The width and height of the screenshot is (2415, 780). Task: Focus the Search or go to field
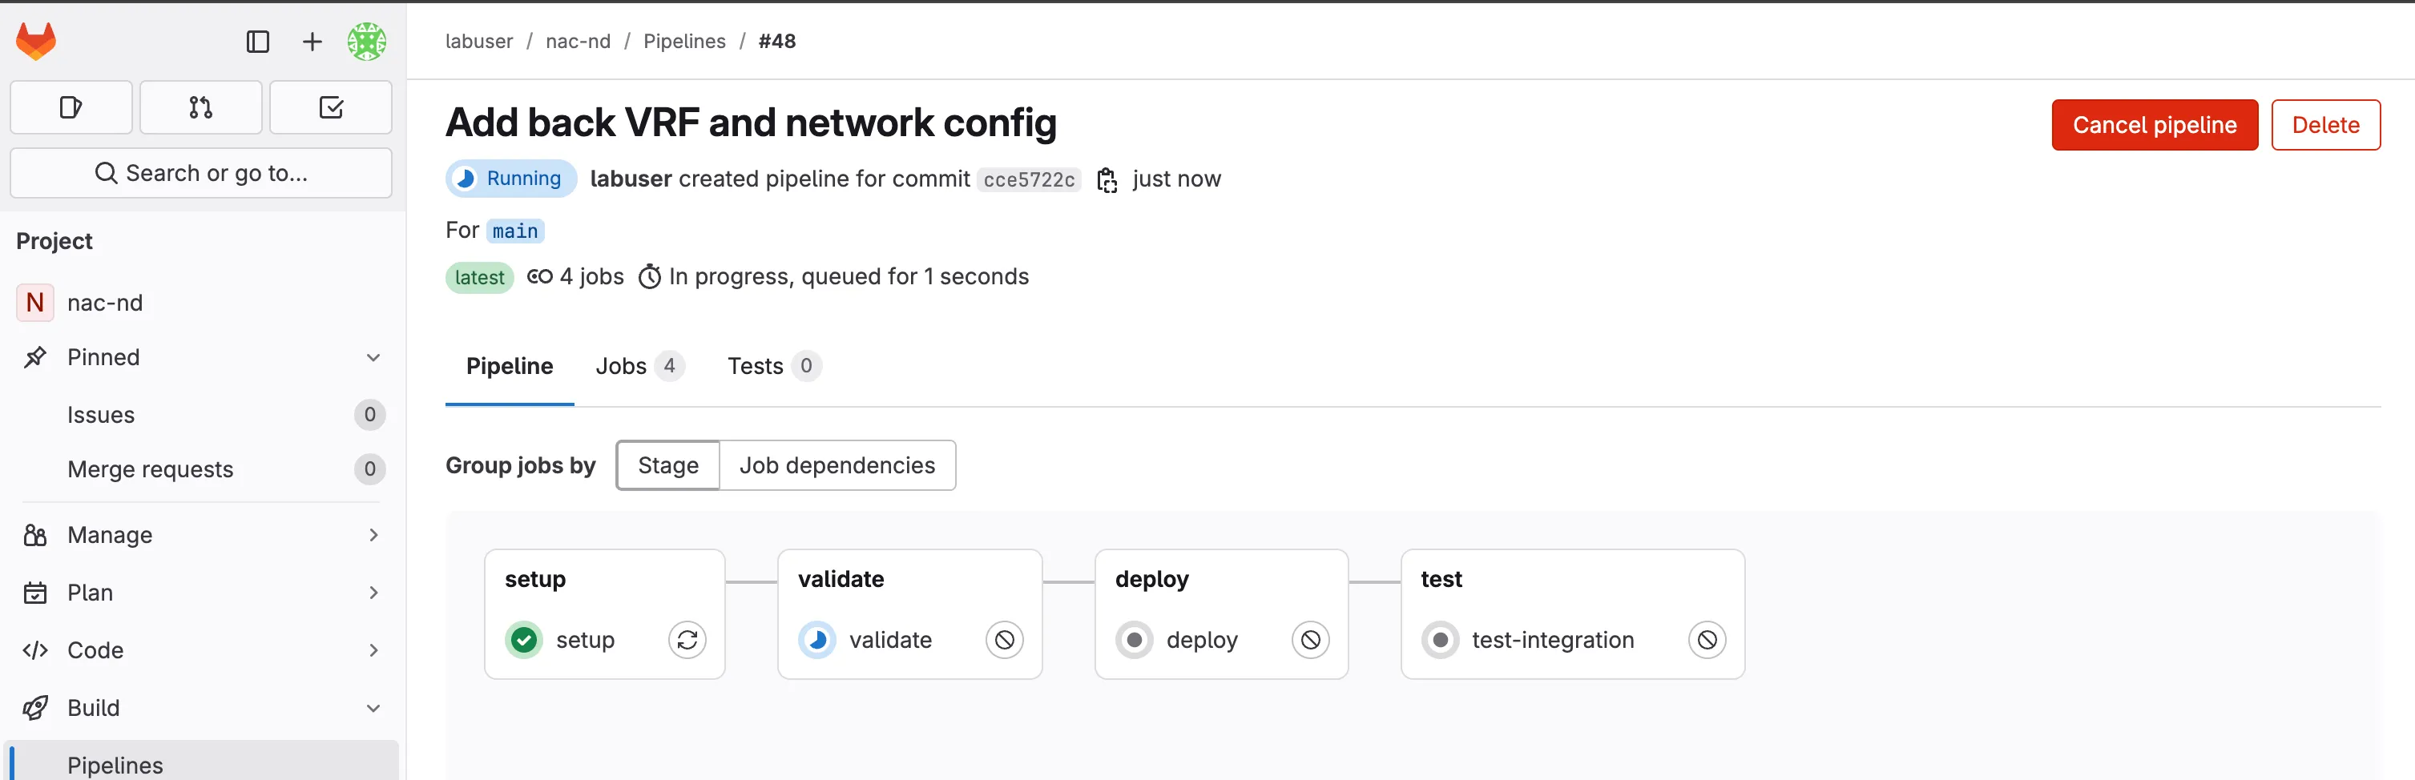(202, 174)
